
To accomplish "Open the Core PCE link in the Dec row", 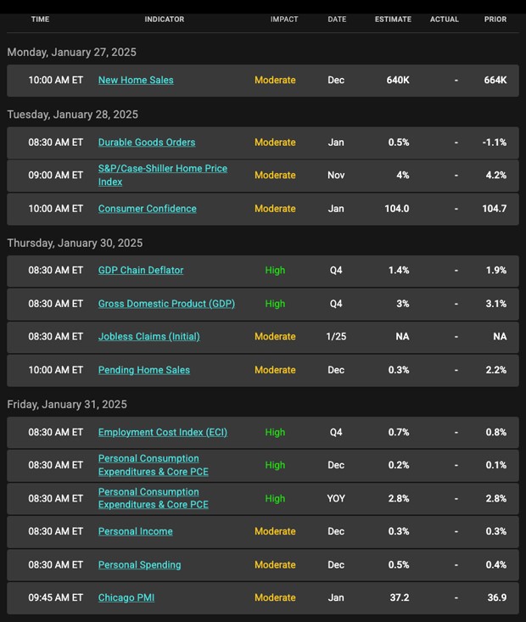I will (153, 465).
